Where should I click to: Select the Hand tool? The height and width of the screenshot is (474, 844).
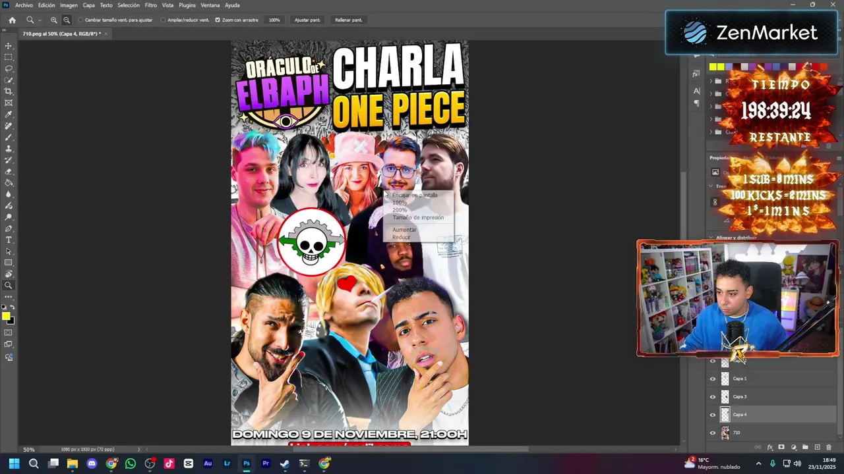click(9, 274)
